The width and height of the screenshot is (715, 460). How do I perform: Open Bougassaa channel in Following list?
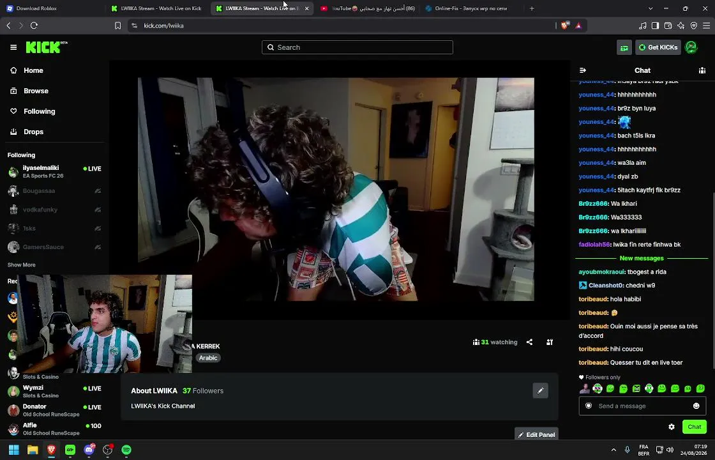click(x=55, y=191)
